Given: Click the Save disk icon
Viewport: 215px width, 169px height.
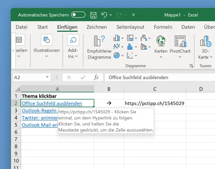Looking at the screenshot, I should coord(93,15).
